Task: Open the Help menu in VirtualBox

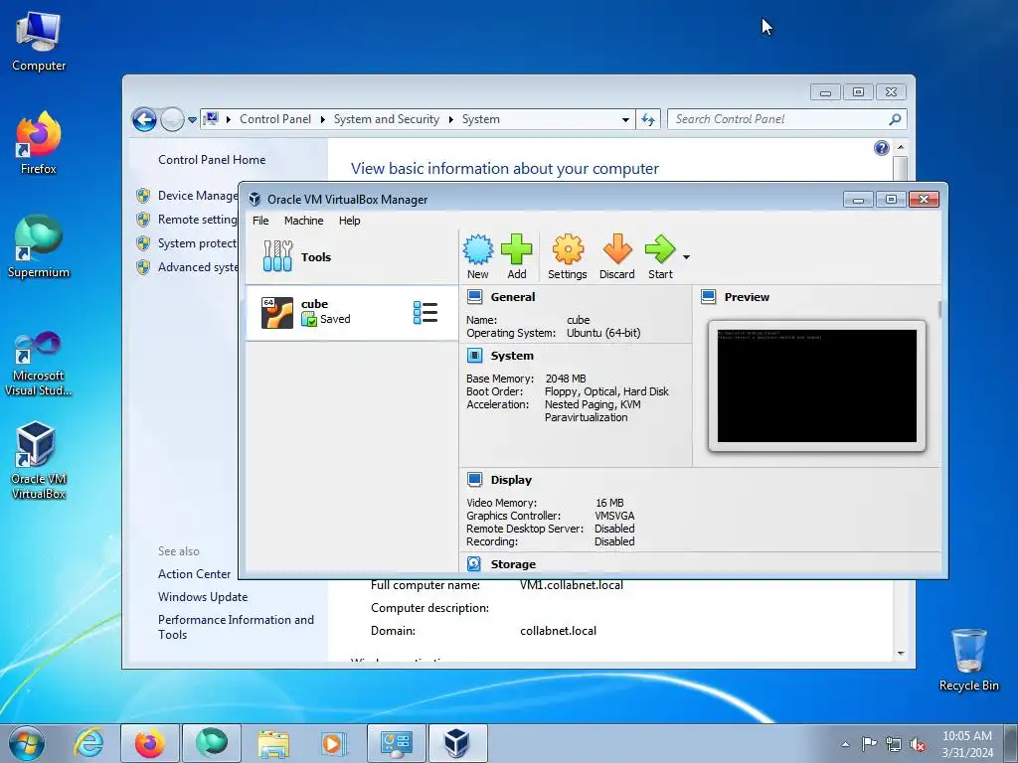Action: 349,221
